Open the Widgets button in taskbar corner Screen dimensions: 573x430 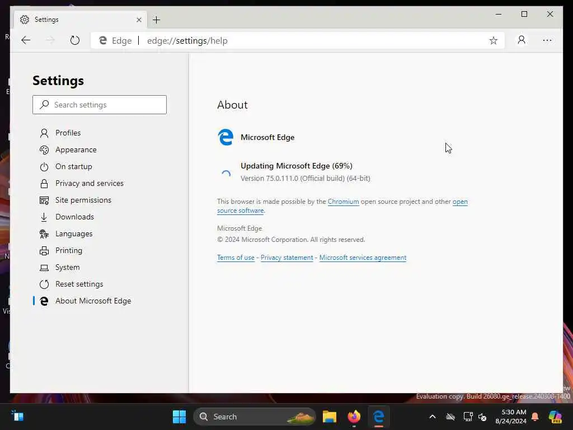coord(17,416)
